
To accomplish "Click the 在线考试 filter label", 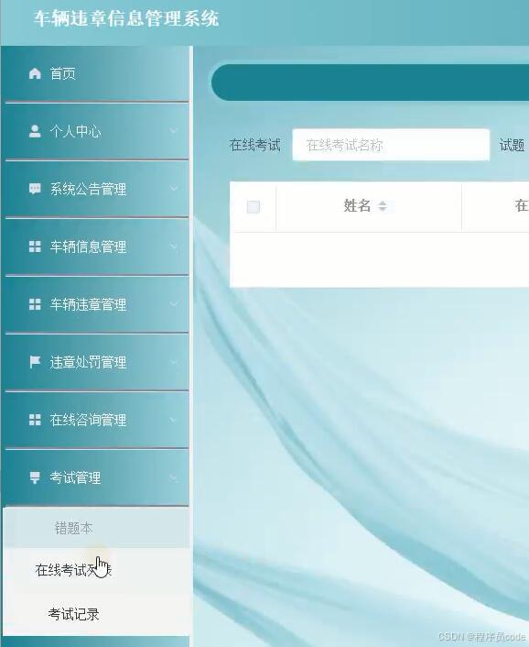I will tap(255, 145).
